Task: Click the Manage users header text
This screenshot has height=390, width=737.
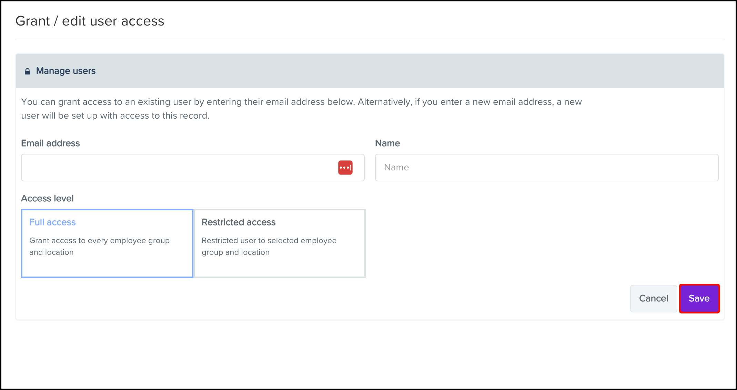Action: tap(66, 71)
